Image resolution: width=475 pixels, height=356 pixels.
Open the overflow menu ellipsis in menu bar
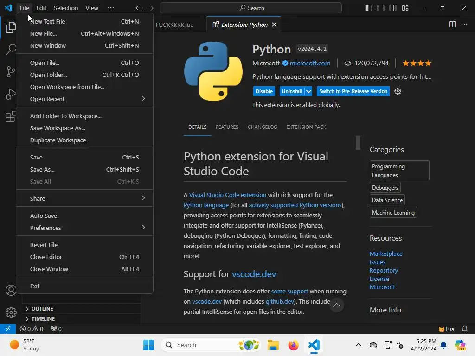(x=111, y=8)
